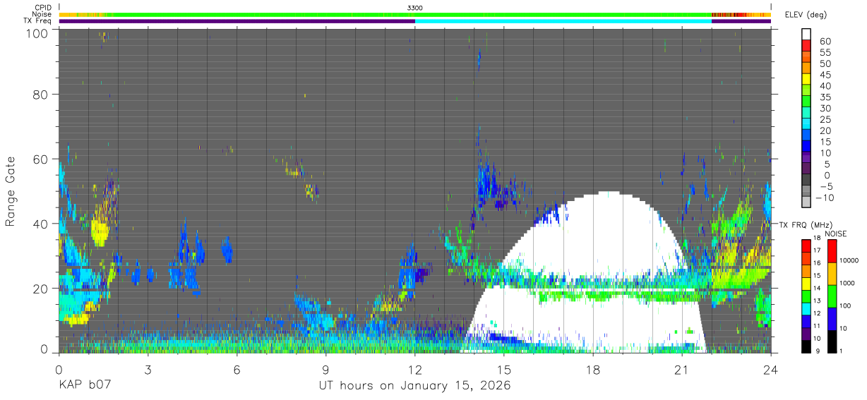Click the UT hours axis tick '21'
Viewport: 867px width, 400px height.
(682, 369)
